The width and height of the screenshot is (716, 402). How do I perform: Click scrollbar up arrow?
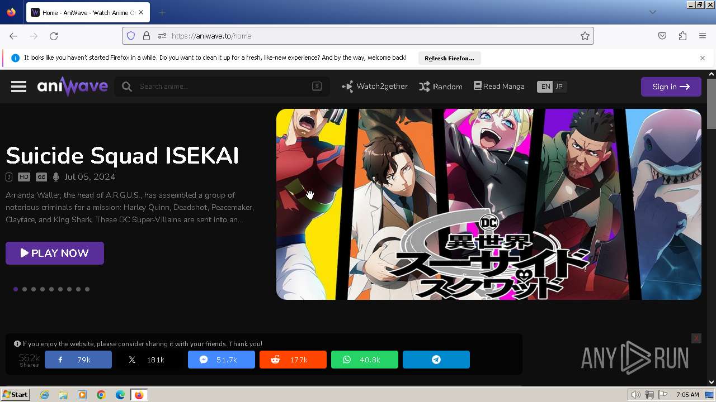(x=712, y=74)
